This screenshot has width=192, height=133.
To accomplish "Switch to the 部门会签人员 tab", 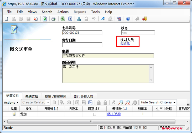I will click(84, 96).
